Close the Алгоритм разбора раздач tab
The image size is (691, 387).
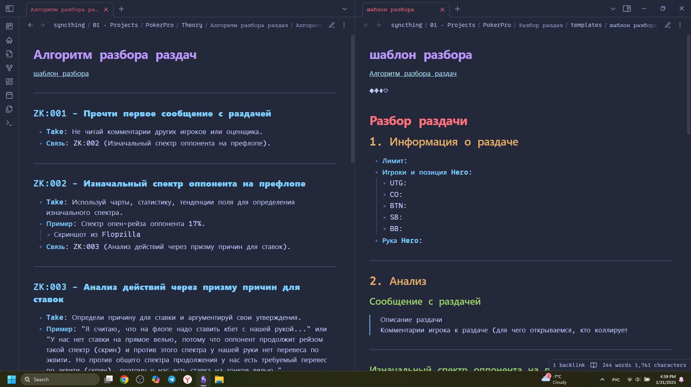click(x=106, y=10)
